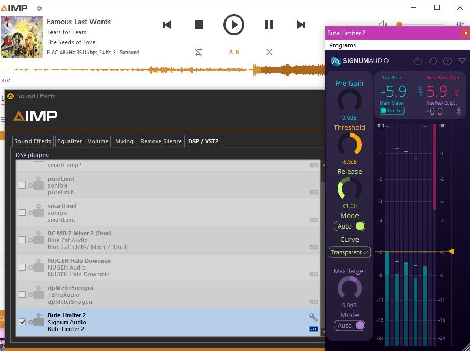
Task: Click the Bute Limiter 2 plugin icon
Action: (37, 320)
